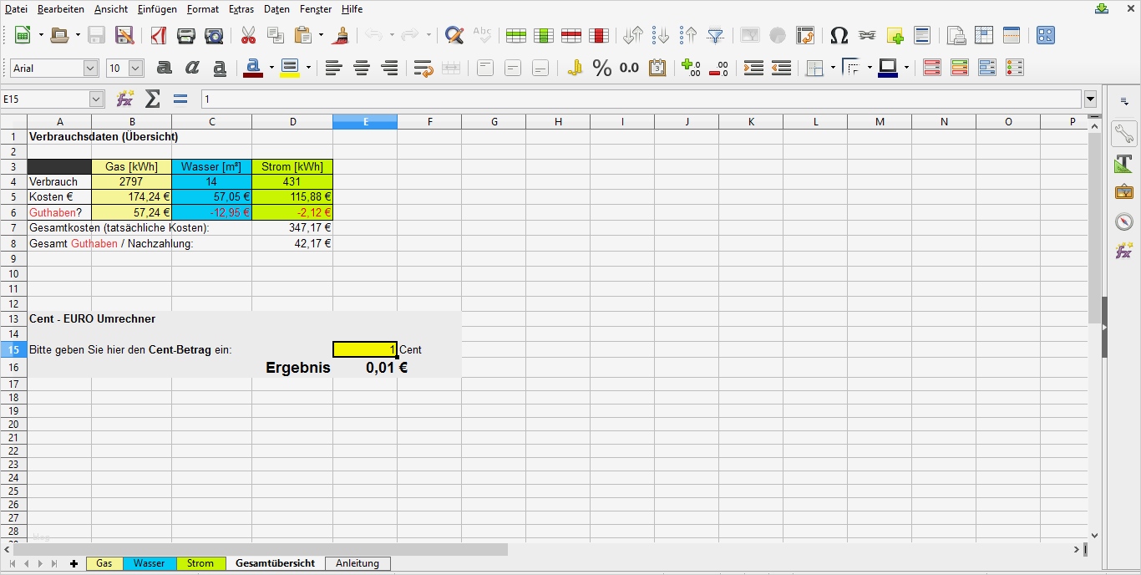The width and height of the screenshot is (1141, 575).
Task: Open the Sort dialog icon
Action: 633,35
